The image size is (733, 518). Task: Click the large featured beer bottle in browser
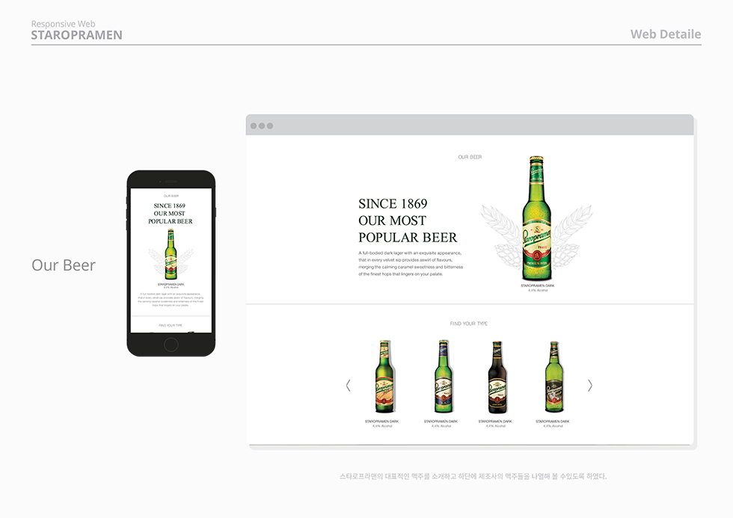[x=537, y=217]
